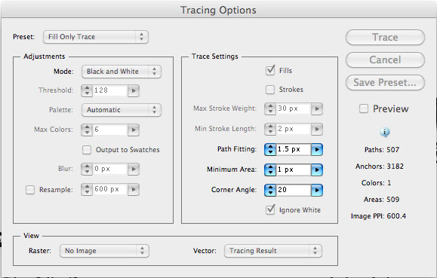The width and height of the screenshot is (437, 278).
Task: Click the Corner Angle stepper arrows
Action: 270,190
